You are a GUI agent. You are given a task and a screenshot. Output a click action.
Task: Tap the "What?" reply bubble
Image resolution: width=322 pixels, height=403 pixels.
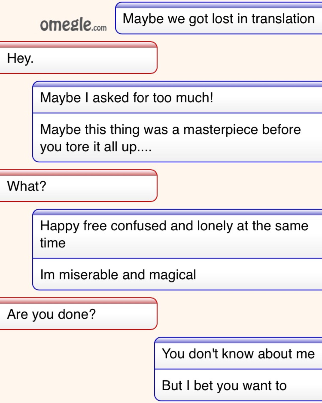[x=78, y=187]
